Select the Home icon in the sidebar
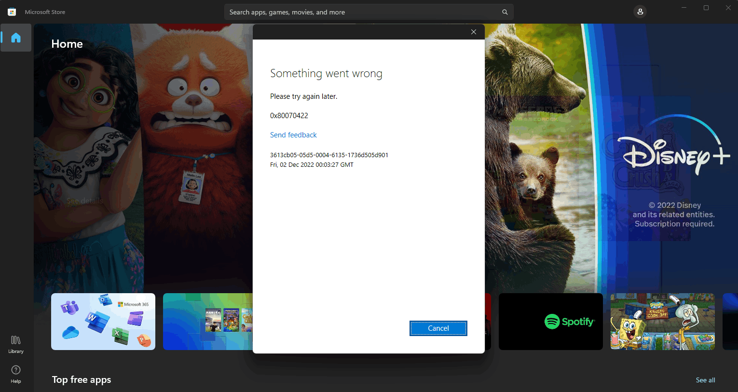 16,37
